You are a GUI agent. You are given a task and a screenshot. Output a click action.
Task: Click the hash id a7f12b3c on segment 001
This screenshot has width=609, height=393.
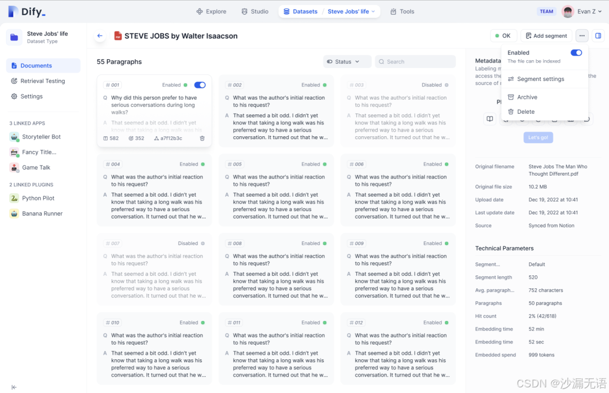pyautogui.click(x=168, y=138)
